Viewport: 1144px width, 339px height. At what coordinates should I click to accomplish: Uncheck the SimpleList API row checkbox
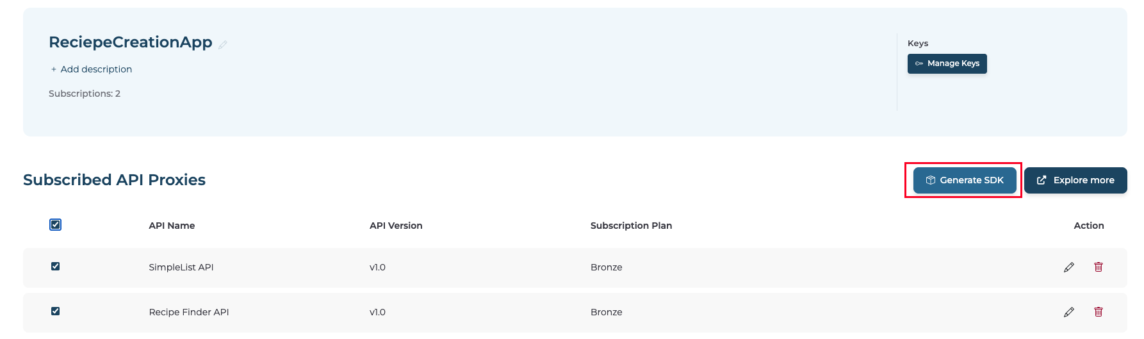click(x=56, y=267)
